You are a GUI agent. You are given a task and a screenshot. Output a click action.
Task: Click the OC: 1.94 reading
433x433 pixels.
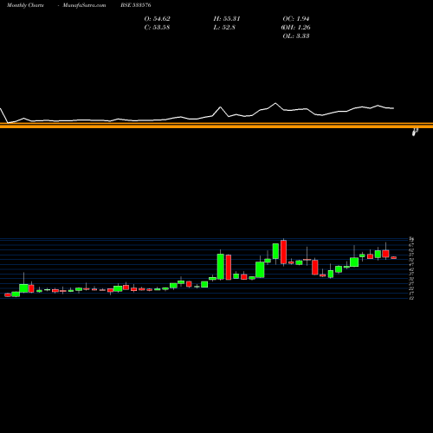296,19
